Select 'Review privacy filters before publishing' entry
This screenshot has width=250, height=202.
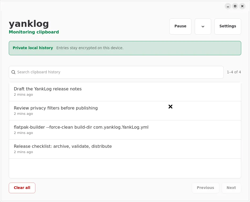pyautogui.click(x=125, y=111)
